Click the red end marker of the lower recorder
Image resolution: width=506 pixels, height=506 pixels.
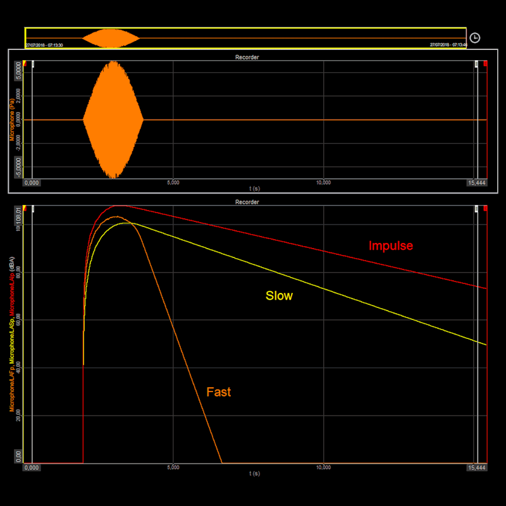coord(485,209)
